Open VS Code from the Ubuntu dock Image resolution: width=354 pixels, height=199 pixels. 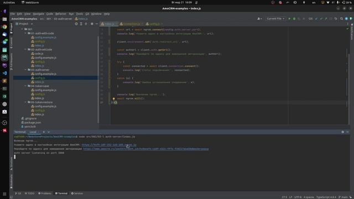(x=4, y=73)
